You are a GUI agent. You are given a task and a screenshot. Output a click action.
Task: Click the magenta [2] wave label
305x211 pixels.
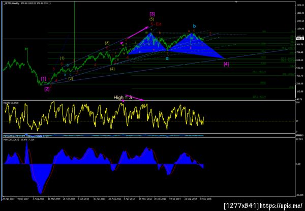click(47, 89)
